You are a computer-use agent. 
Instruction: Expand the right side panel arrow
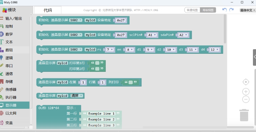coord(254,57)
